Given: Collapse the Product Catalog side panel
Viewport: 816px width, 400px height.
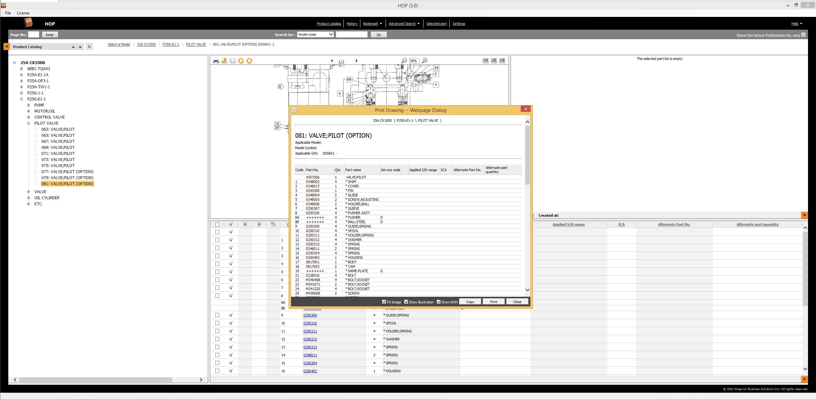Looking at the screenshot, I should pos(6,47).
